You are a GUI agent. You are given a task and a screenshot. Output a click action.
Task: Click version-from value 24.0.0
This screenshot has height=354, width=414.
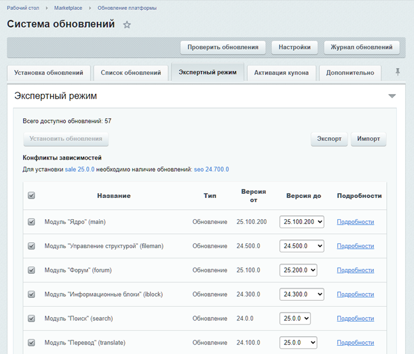coord(245,319)
